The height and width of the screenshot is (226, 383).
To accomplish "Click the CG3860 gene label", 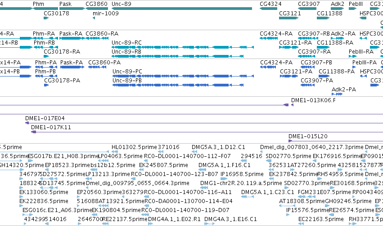I will pos(96,4).
